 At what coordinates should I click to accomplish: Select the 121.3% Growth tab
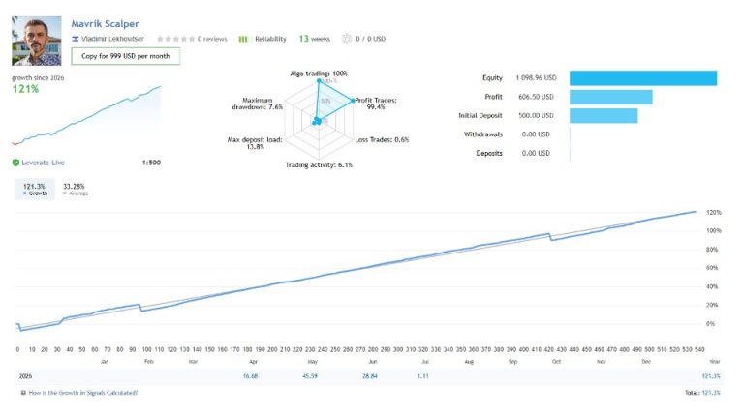pyautogui.click(x=35, y=189)
